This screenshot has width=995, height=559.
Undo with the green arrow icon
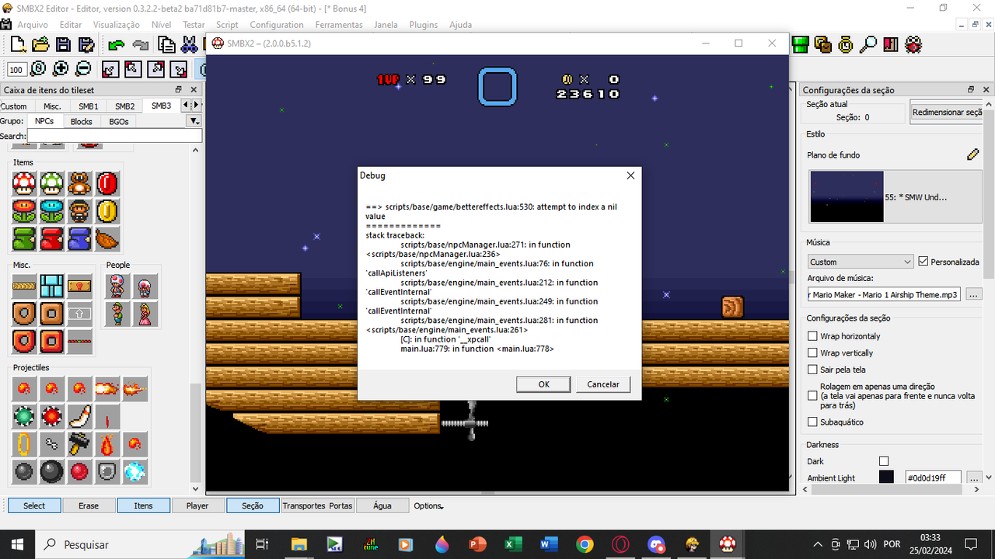coord(117,45)
